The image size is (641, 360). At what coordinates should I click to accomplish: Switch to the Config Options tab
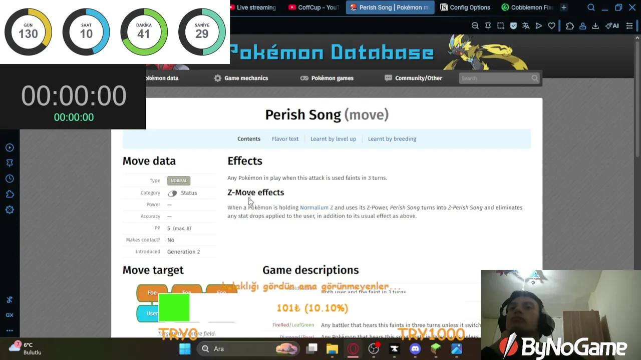click(466, 7)
